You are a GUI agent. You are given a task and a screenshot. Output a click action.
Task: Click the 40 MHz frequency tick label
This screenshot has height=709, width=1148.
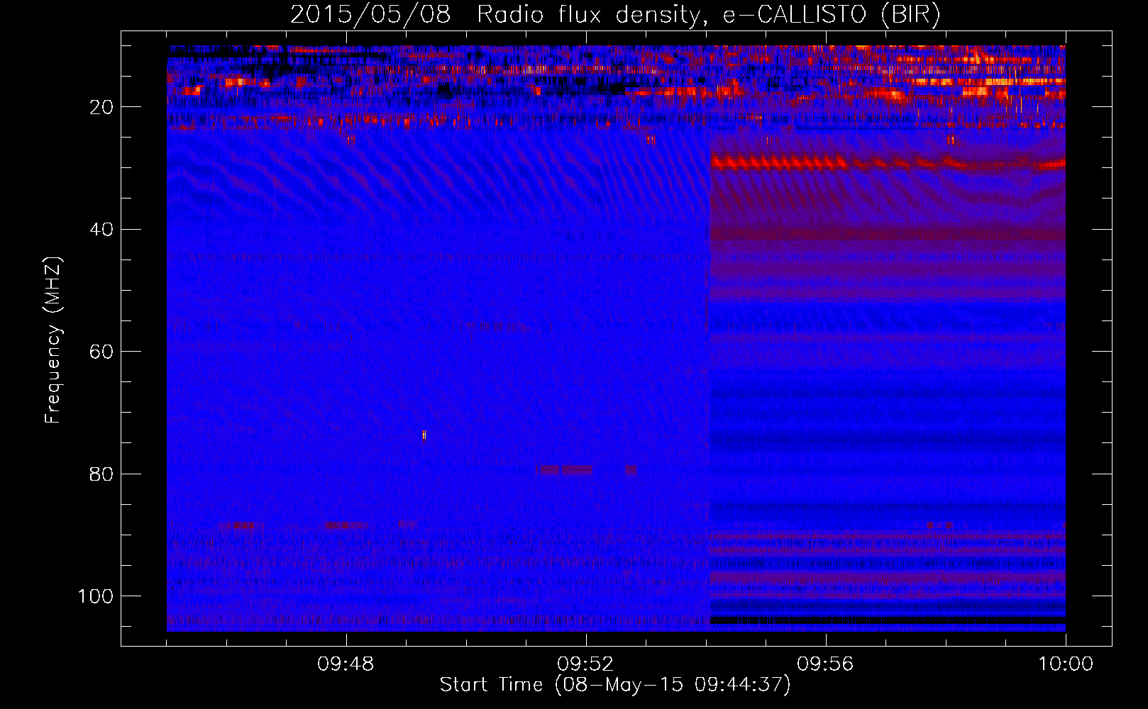pos(101,230)
